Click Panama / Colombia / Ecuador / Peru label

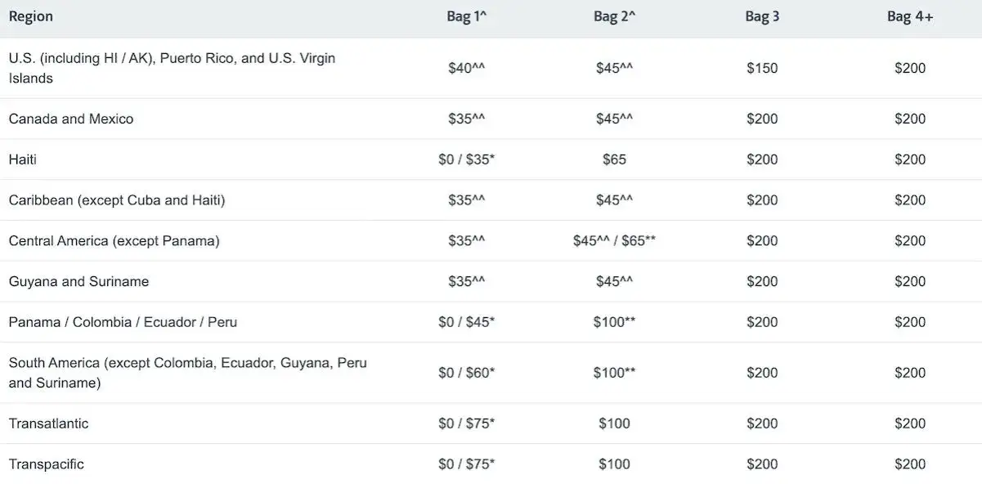click(123, 322)
